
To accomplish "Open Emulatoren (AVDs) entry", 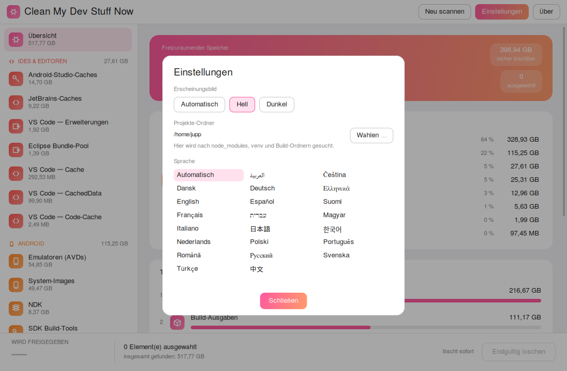I will (68, 261).
